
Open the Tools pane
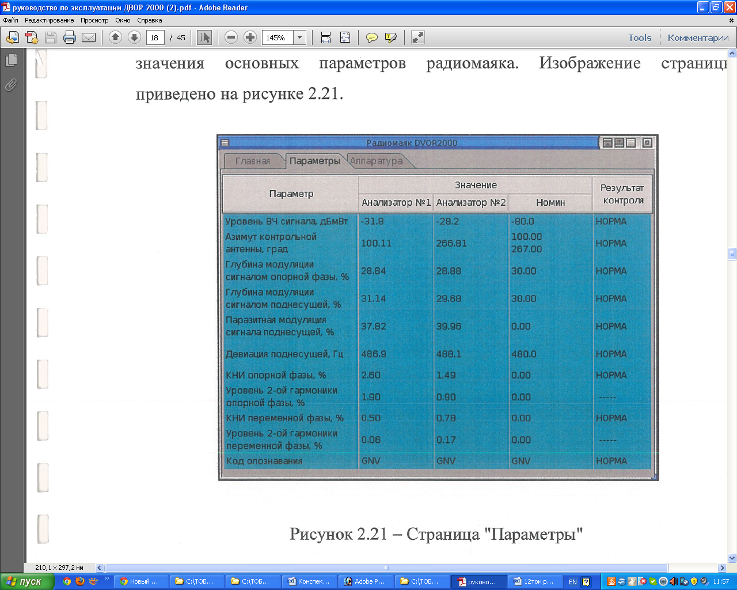tap(640, 38)
